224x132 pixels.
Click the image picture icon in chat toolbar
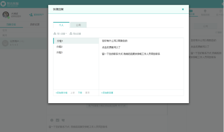coord(57,120)
